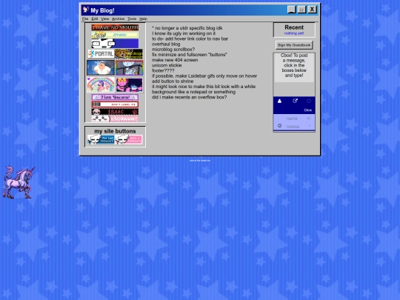
Task: Click the pink and blue characters stamp
Action: pyautogui.click(x=130, y=85)
